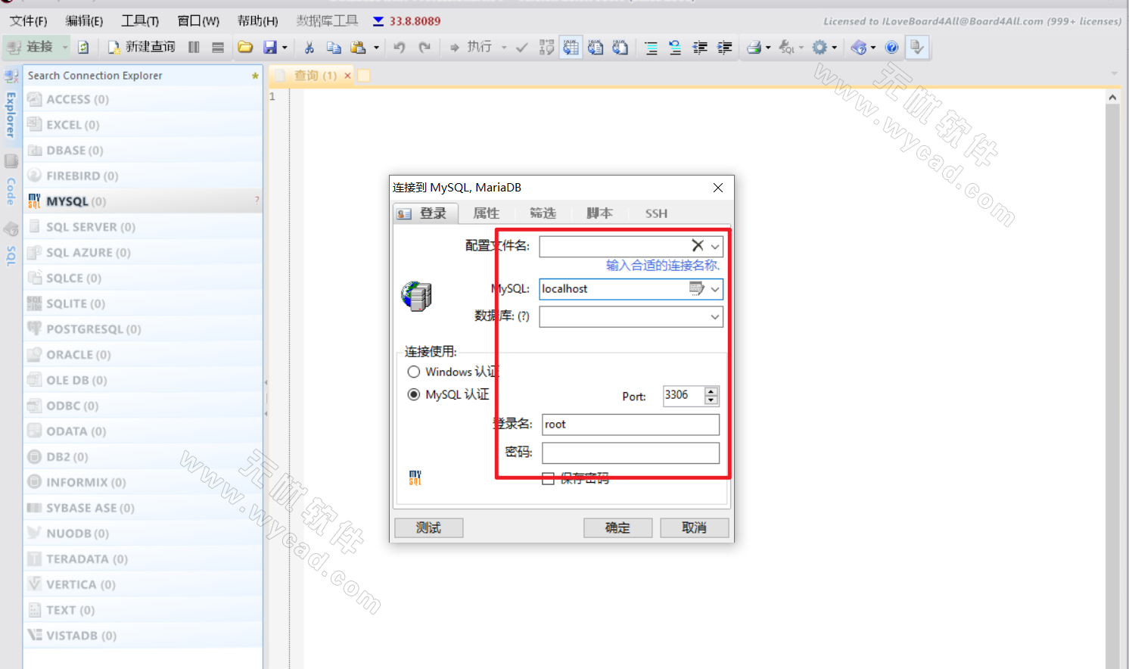
Task: Click the Save icon in the toolbar
Action: [x=272, y=47]
